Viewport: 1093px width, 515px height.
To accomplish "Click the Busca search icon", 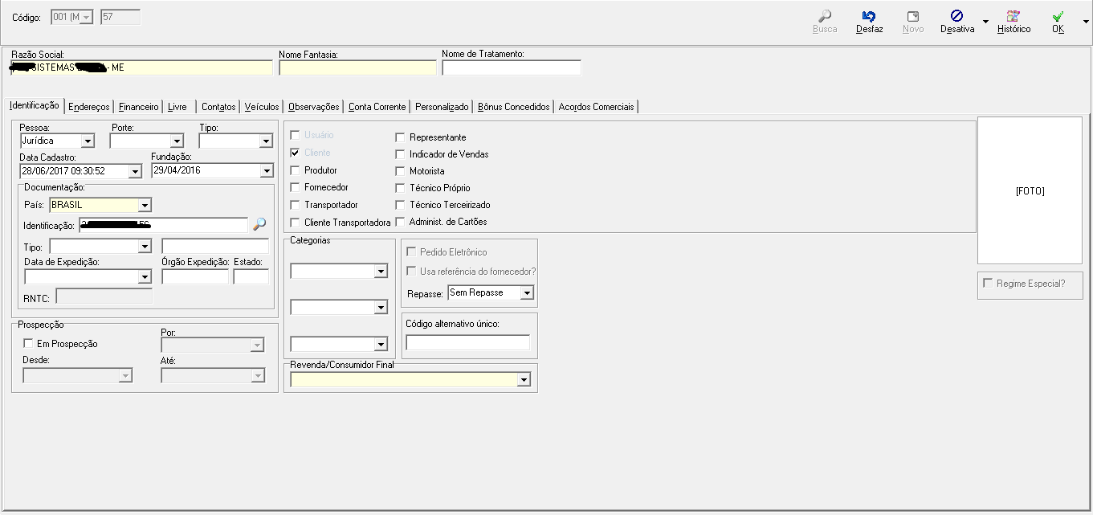I will [824, 17].
